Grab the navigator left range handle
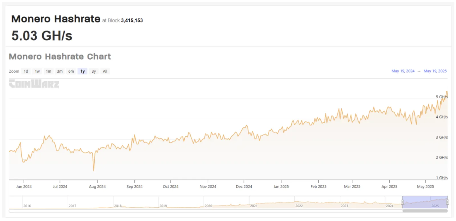Screen dimensions: 456x221 tap(402, 202)
